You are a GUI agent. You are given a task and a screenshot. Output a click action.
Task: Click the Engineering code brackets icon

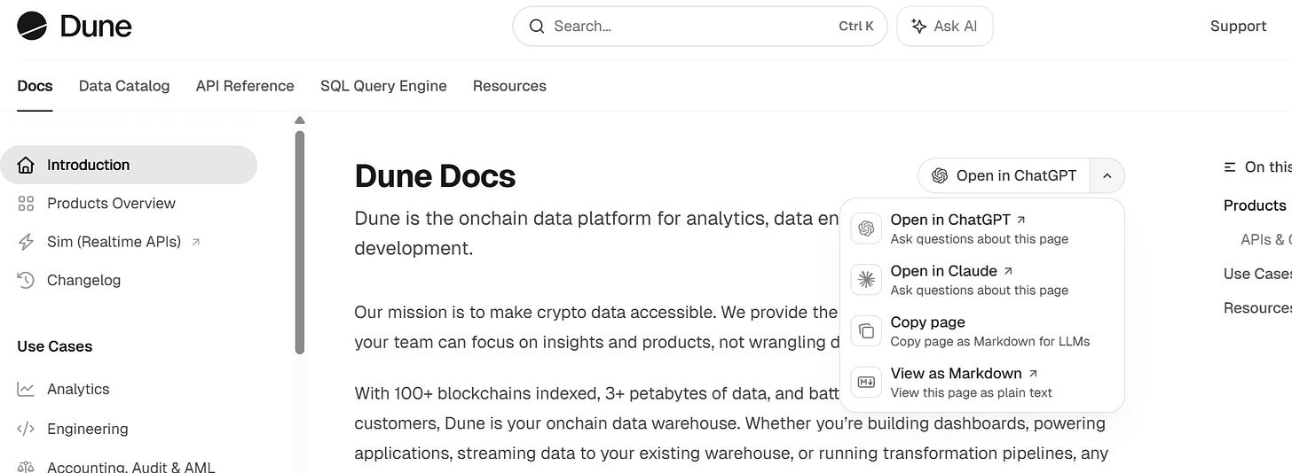[26, 429]
